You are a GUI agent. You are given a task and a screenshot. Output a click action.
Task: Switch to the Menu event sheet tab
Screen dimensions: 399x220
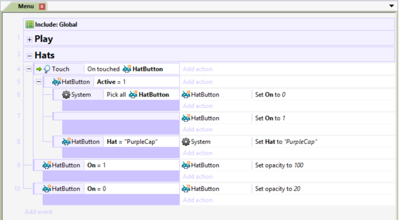tap(26, 6)
